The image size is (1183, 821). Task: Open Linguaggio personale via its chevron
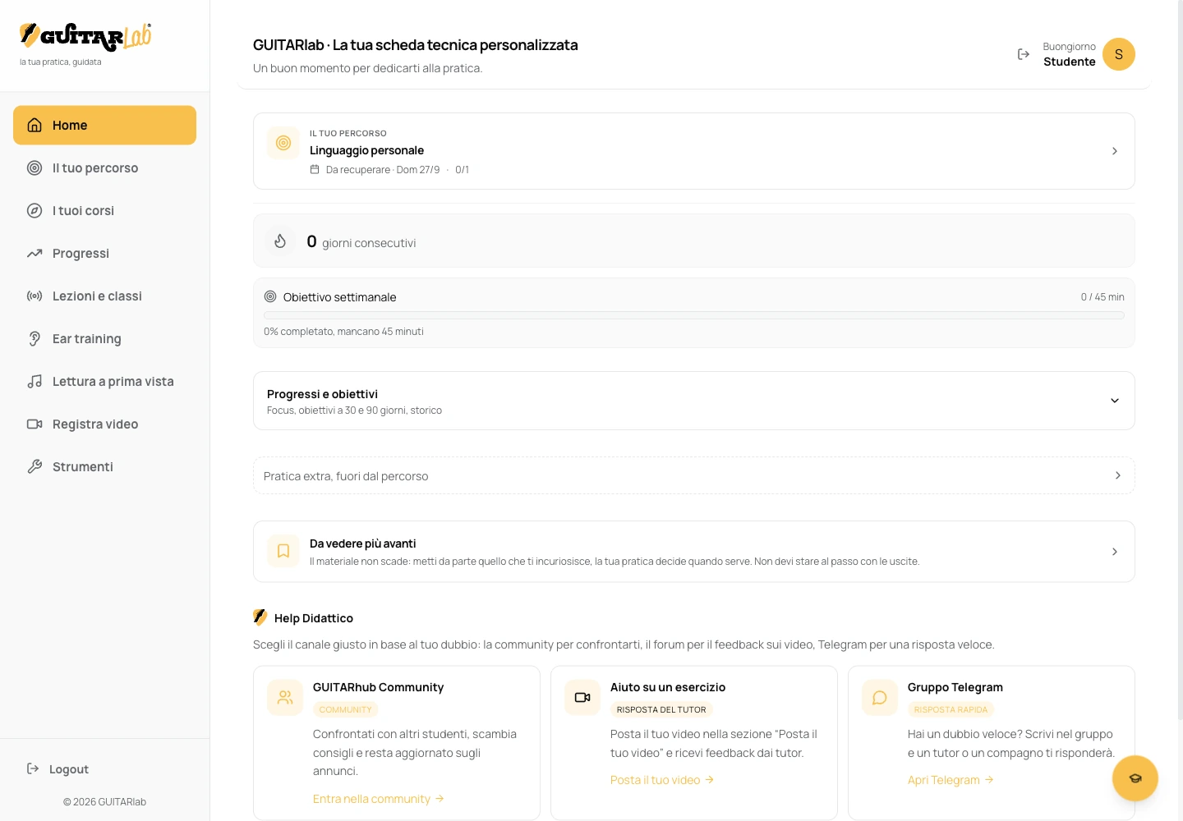pos(1115,151)
